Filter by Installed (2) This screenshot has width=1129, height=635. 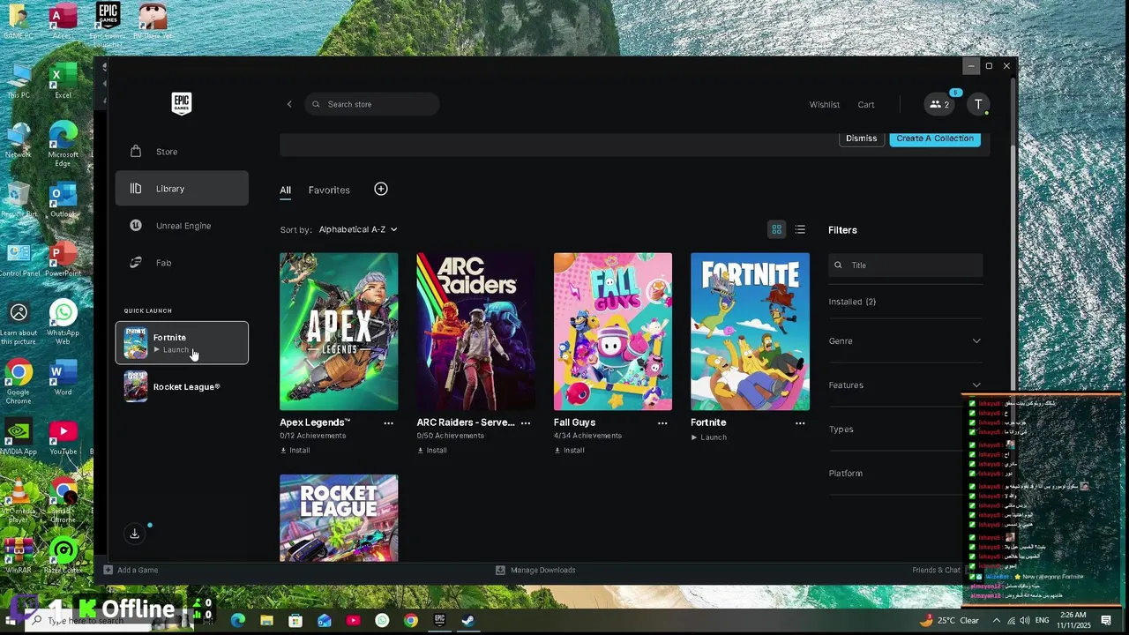click(852, 302)
